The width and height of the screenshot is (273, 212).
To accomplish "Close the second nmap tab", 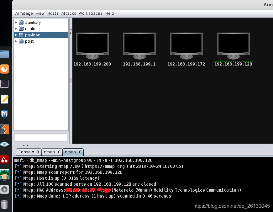I will coord(80,152).
